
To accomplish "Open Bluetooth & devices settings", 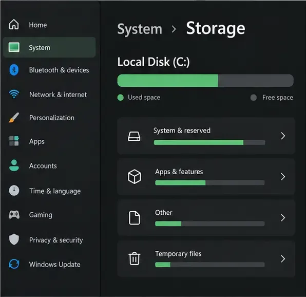I will click(x=49, y=70).
